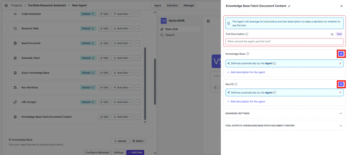
Task: Click the Select button for Knowledge Base
Action: [x=138, y=141]
